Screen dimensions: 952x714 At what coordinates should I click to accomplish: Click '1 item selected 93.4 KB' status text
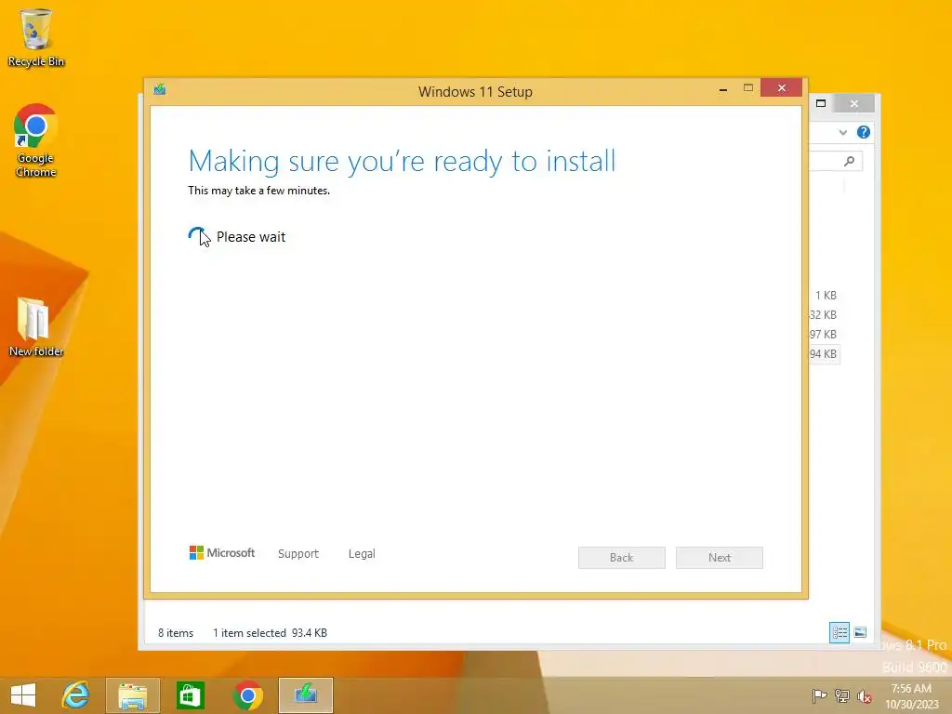pos(271,632)
